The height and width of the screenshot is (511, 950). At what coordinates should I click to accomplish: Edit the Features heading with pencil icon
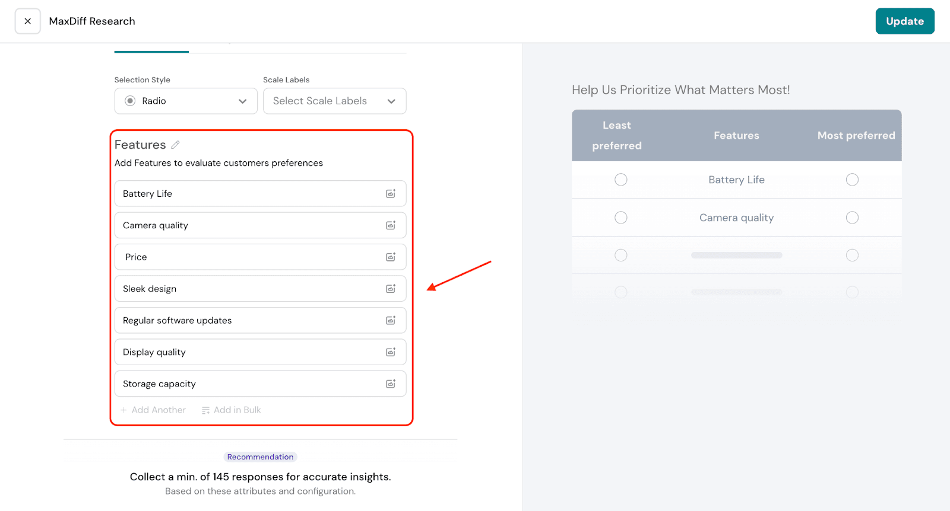coord(175,145)
